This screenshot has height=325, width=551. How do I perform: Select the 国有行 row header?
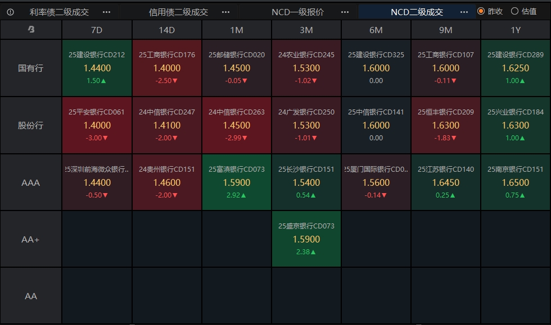coord(31,68)
